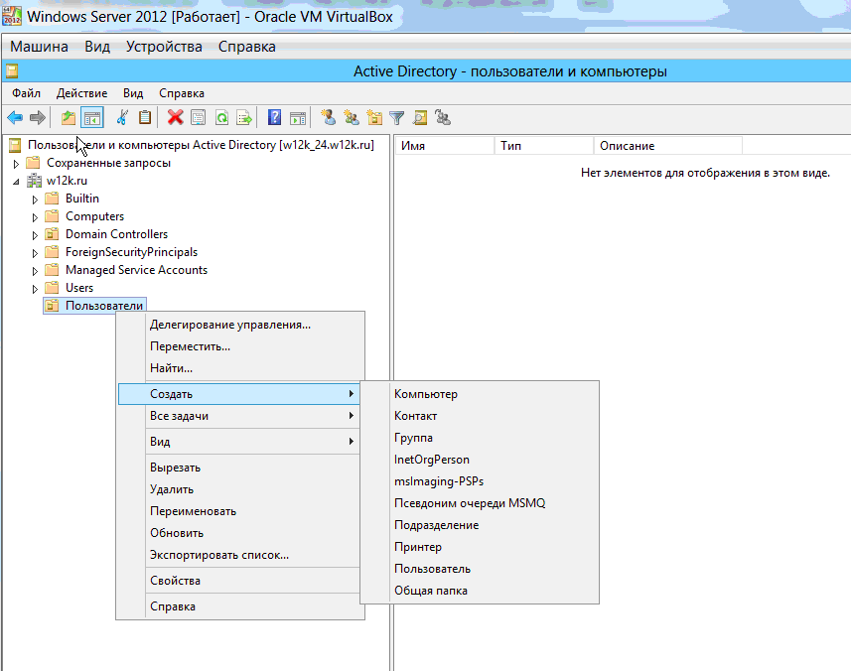
Task: Expand the Users node arrow
Action: click(x=35, y=289)
